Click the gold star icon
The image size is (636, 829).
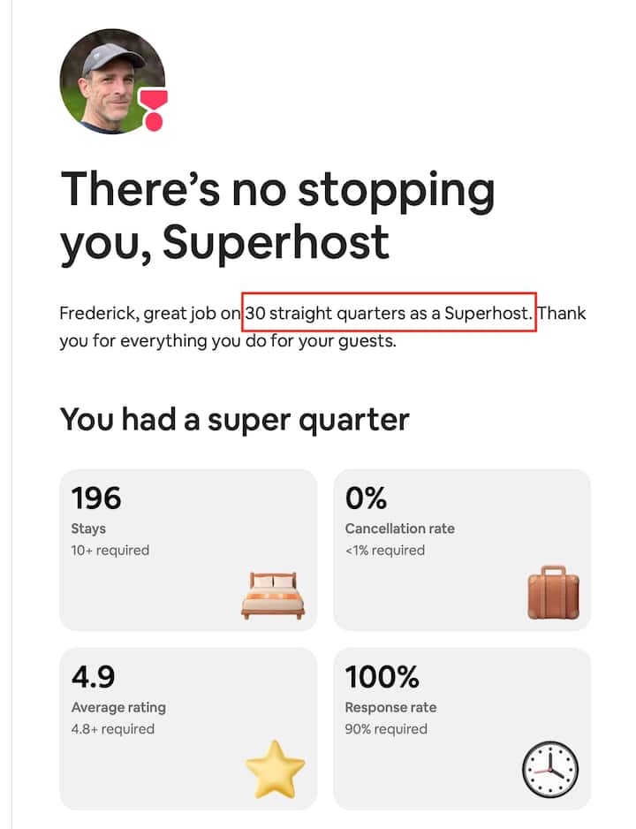coord(275,768)
